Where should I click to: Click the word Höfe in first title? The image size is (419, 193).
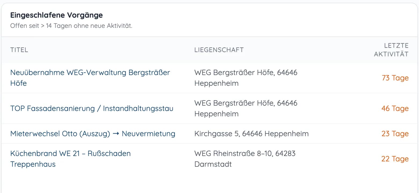tap(19, 83)
